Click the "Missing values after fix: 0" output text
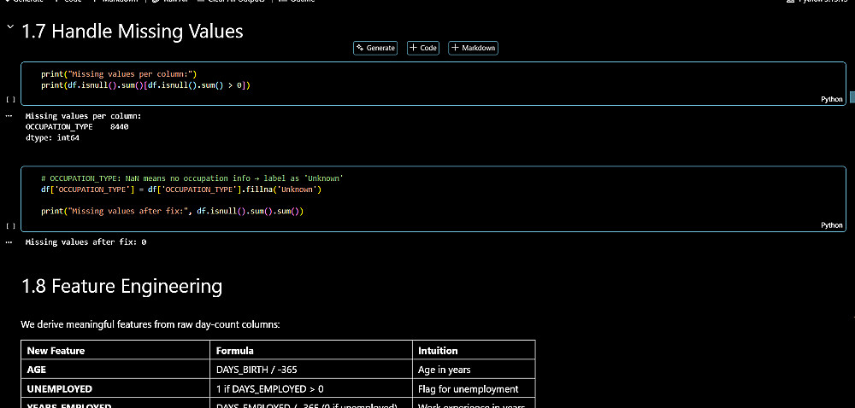 pos(85,242)
